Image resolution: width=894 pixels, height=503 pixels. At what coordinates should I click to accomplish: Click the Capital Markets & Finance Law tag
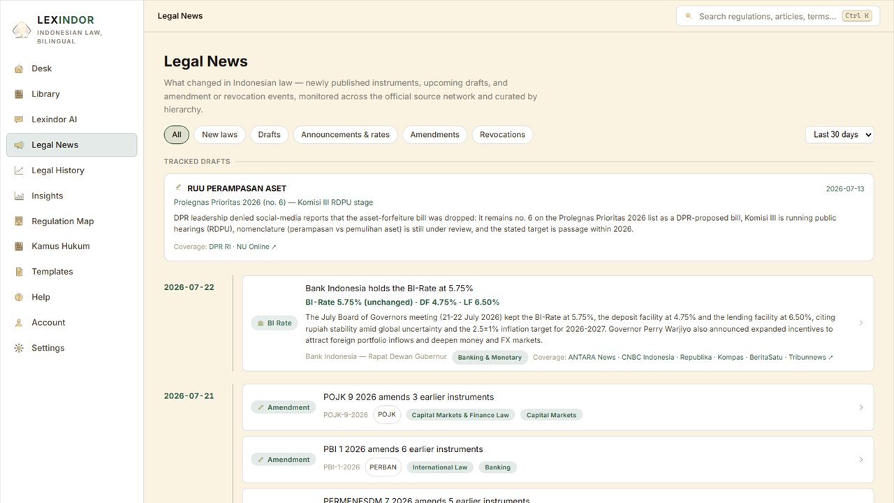pos(460,415)
